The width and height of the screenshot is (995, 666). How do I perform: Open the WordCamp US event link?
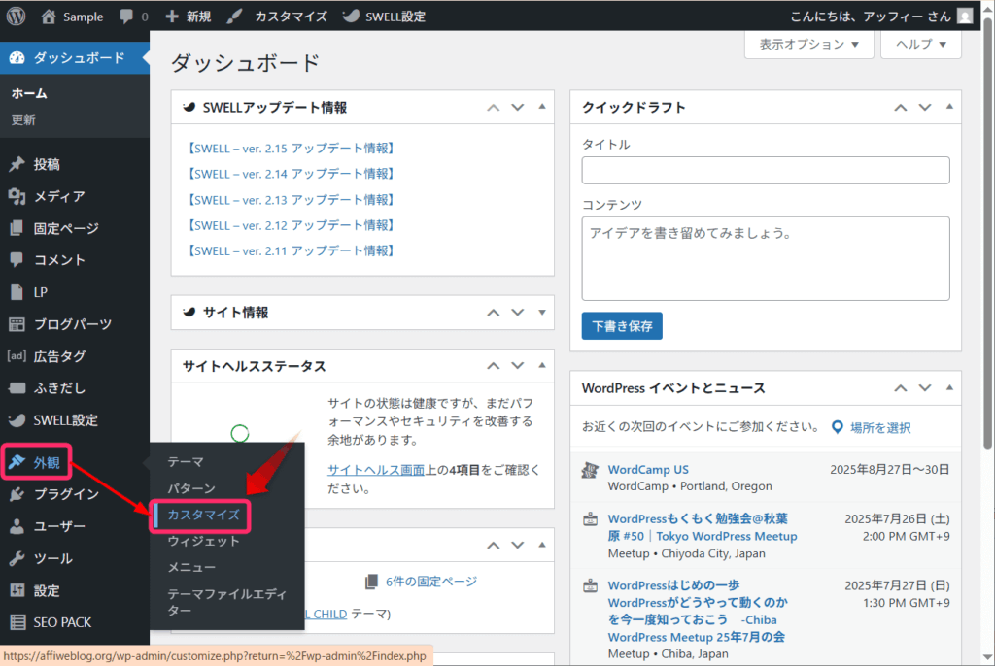pos(648,470)
